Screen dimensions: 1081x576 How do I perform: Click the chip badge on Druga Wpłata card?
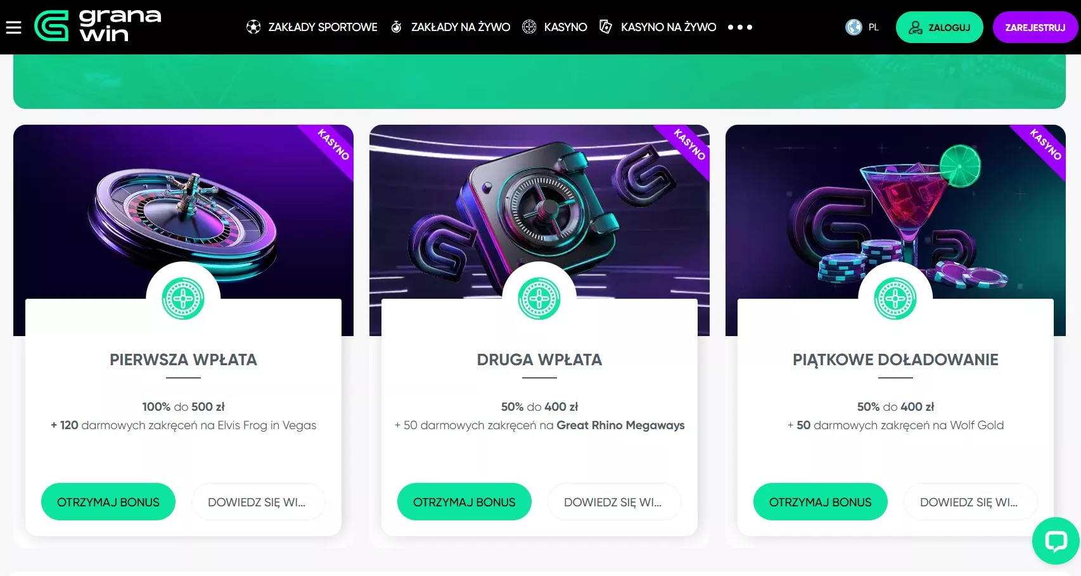tap(539, 298)
